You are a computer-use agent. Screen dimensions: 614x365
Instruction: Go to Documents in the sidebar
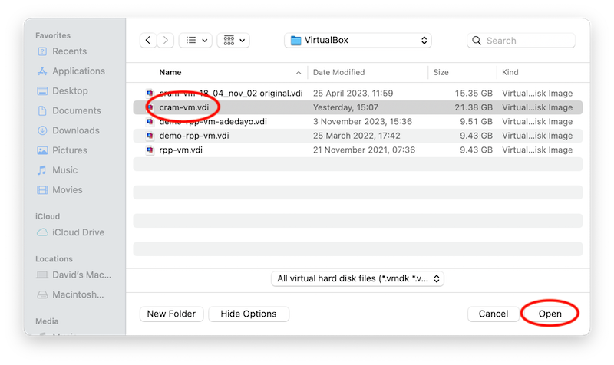[77, 110]
